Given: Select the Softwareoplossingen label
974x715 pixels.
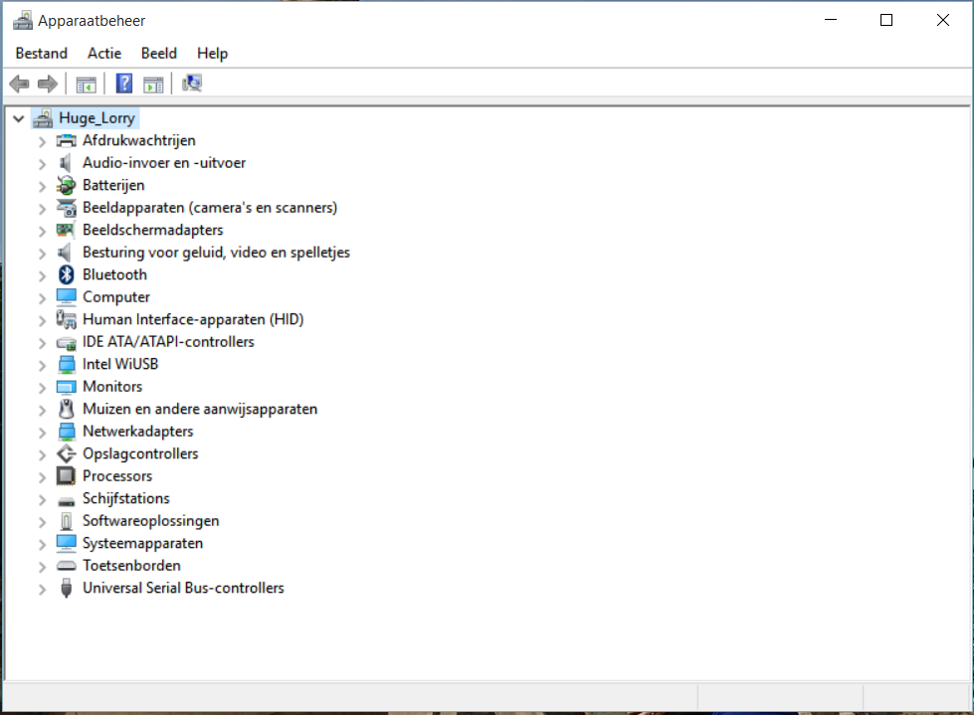Looking at the screenshot, I should [x=151, y=521].
